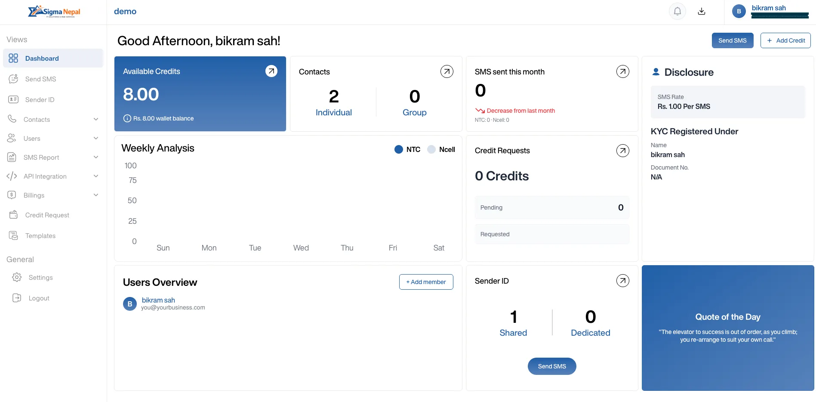816x402 pixels.
Task: Expand the API Integration menu chevron
Action: coord(96,176)
